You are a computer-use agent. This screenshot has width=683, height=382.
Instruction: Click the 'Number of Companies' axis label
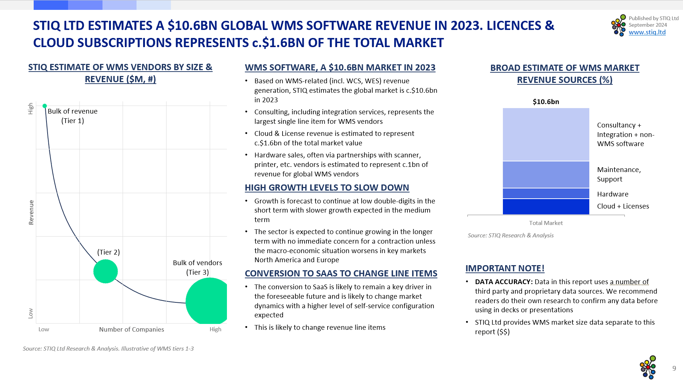[x=131, y=329]
